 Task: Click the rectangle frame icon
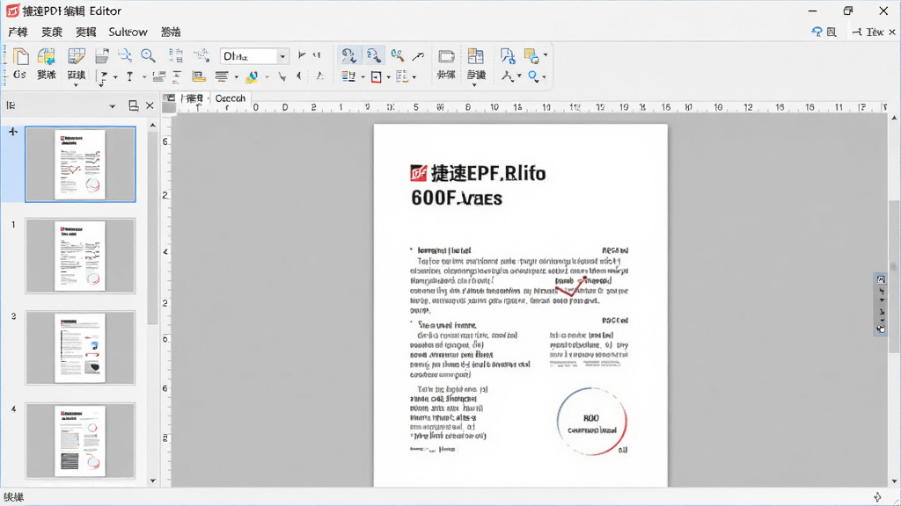[x=446, y=56]
